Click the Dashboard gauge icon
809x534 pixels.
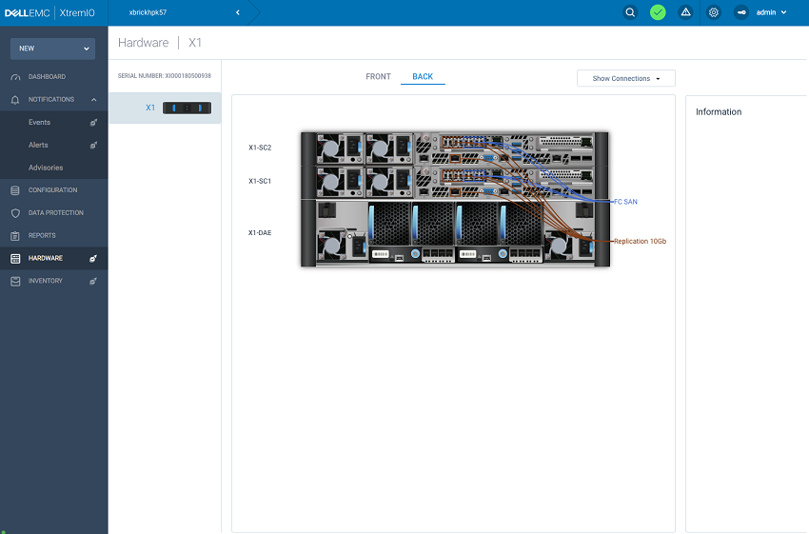(x=15, y=77)
